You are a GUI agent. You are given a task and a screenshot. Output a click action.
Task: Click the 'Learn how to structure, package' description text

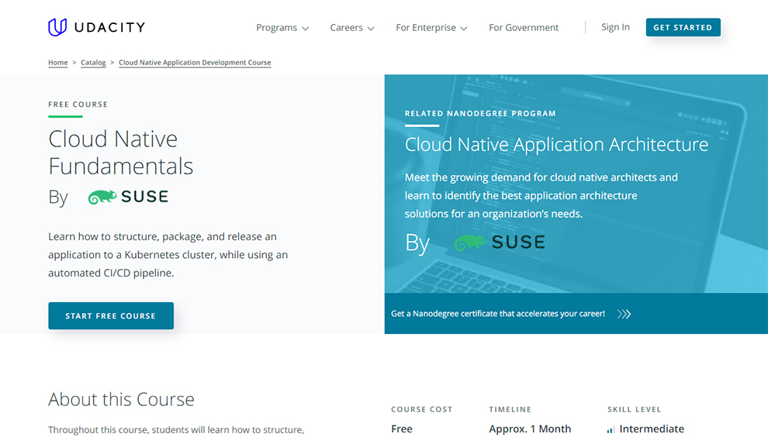coord(168,255)
